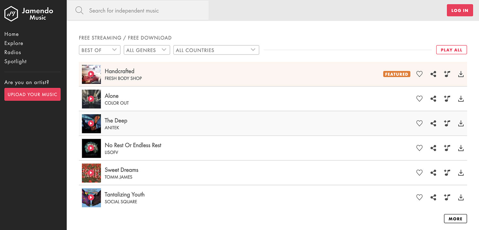Image resolution: width=479 pixels, height=230 pixels.
Task: Expand the All Genres filter
Action: point(147,50)
